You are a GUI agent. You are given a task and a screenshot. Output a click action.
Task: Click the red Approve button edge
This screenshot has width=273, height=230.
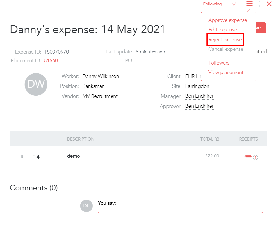point(261,28)
